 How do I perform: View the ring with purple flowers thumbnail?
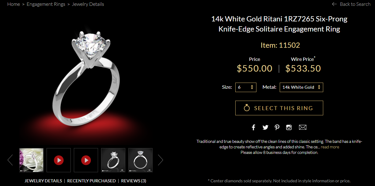coord(31,160)
